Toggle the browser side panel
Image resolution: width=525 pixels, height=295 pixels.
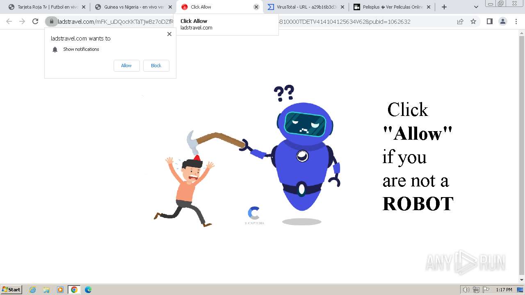(x=489, y=22)
